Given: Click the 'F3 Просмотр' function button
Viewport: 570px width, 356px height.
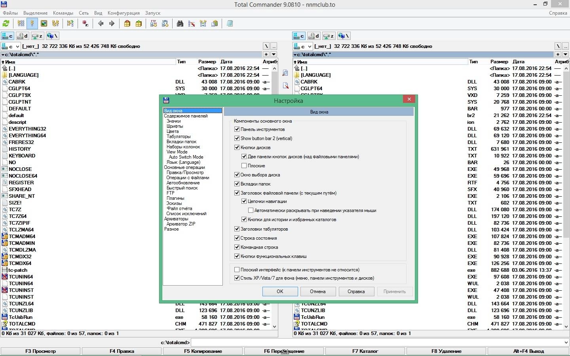Looking at the screenshot, I should click(x=40, y=351).
